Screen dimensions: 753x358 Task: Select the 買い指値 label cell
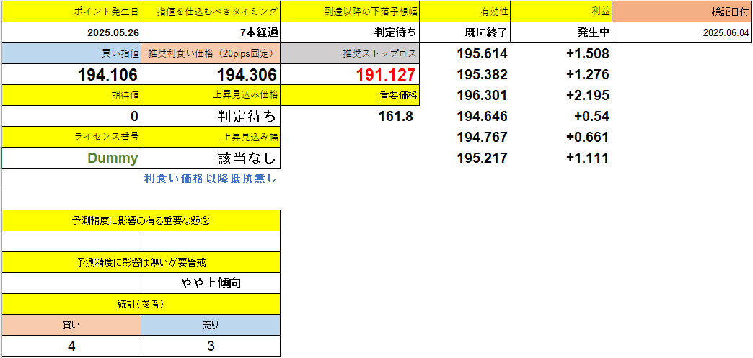(x=71, y=53)
